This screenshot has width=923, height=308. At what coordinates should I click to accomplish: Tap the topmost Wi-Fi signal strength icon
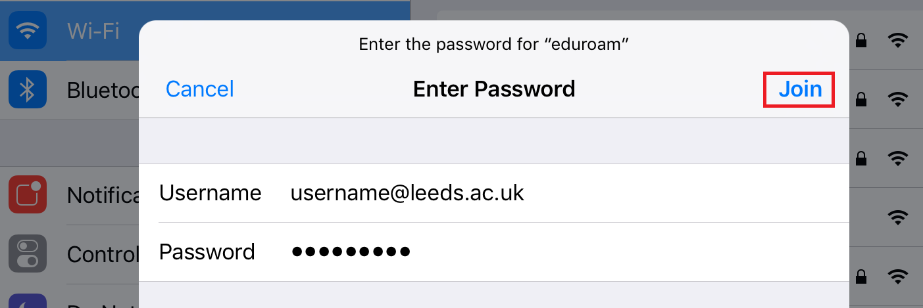(897, 41)
